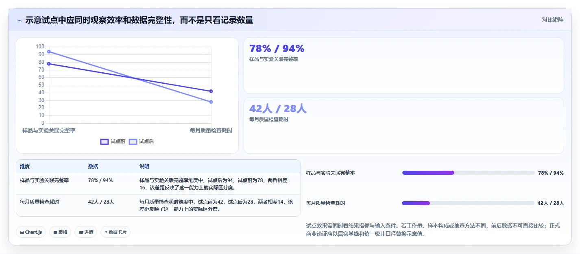This screenshot has height=254, width=580.
Task: Click the 对比矩阵 label in header
Action: click(x=552, y=20)
